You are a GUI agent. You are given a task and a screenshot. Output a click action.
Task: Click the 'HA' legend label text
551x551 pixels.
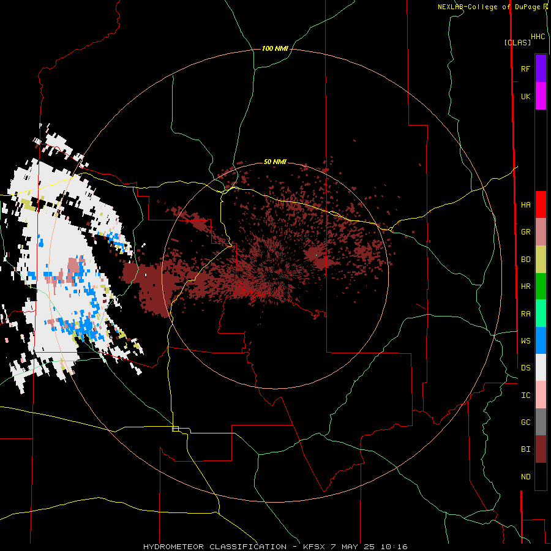point(525,204)
